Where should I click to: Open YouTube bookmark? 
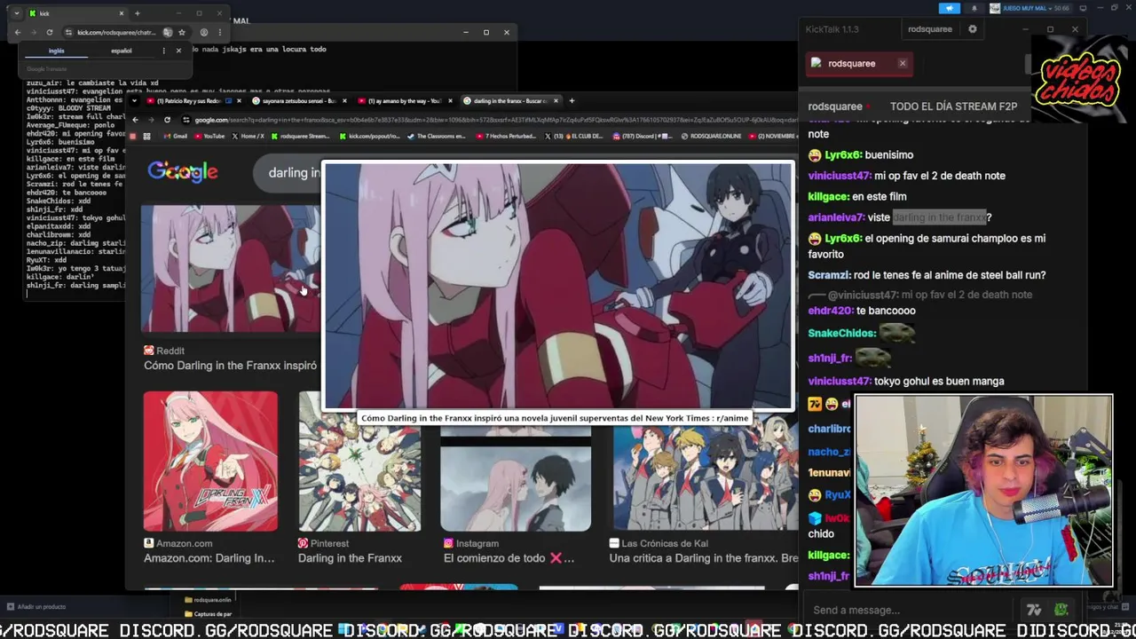click(209, 137)
